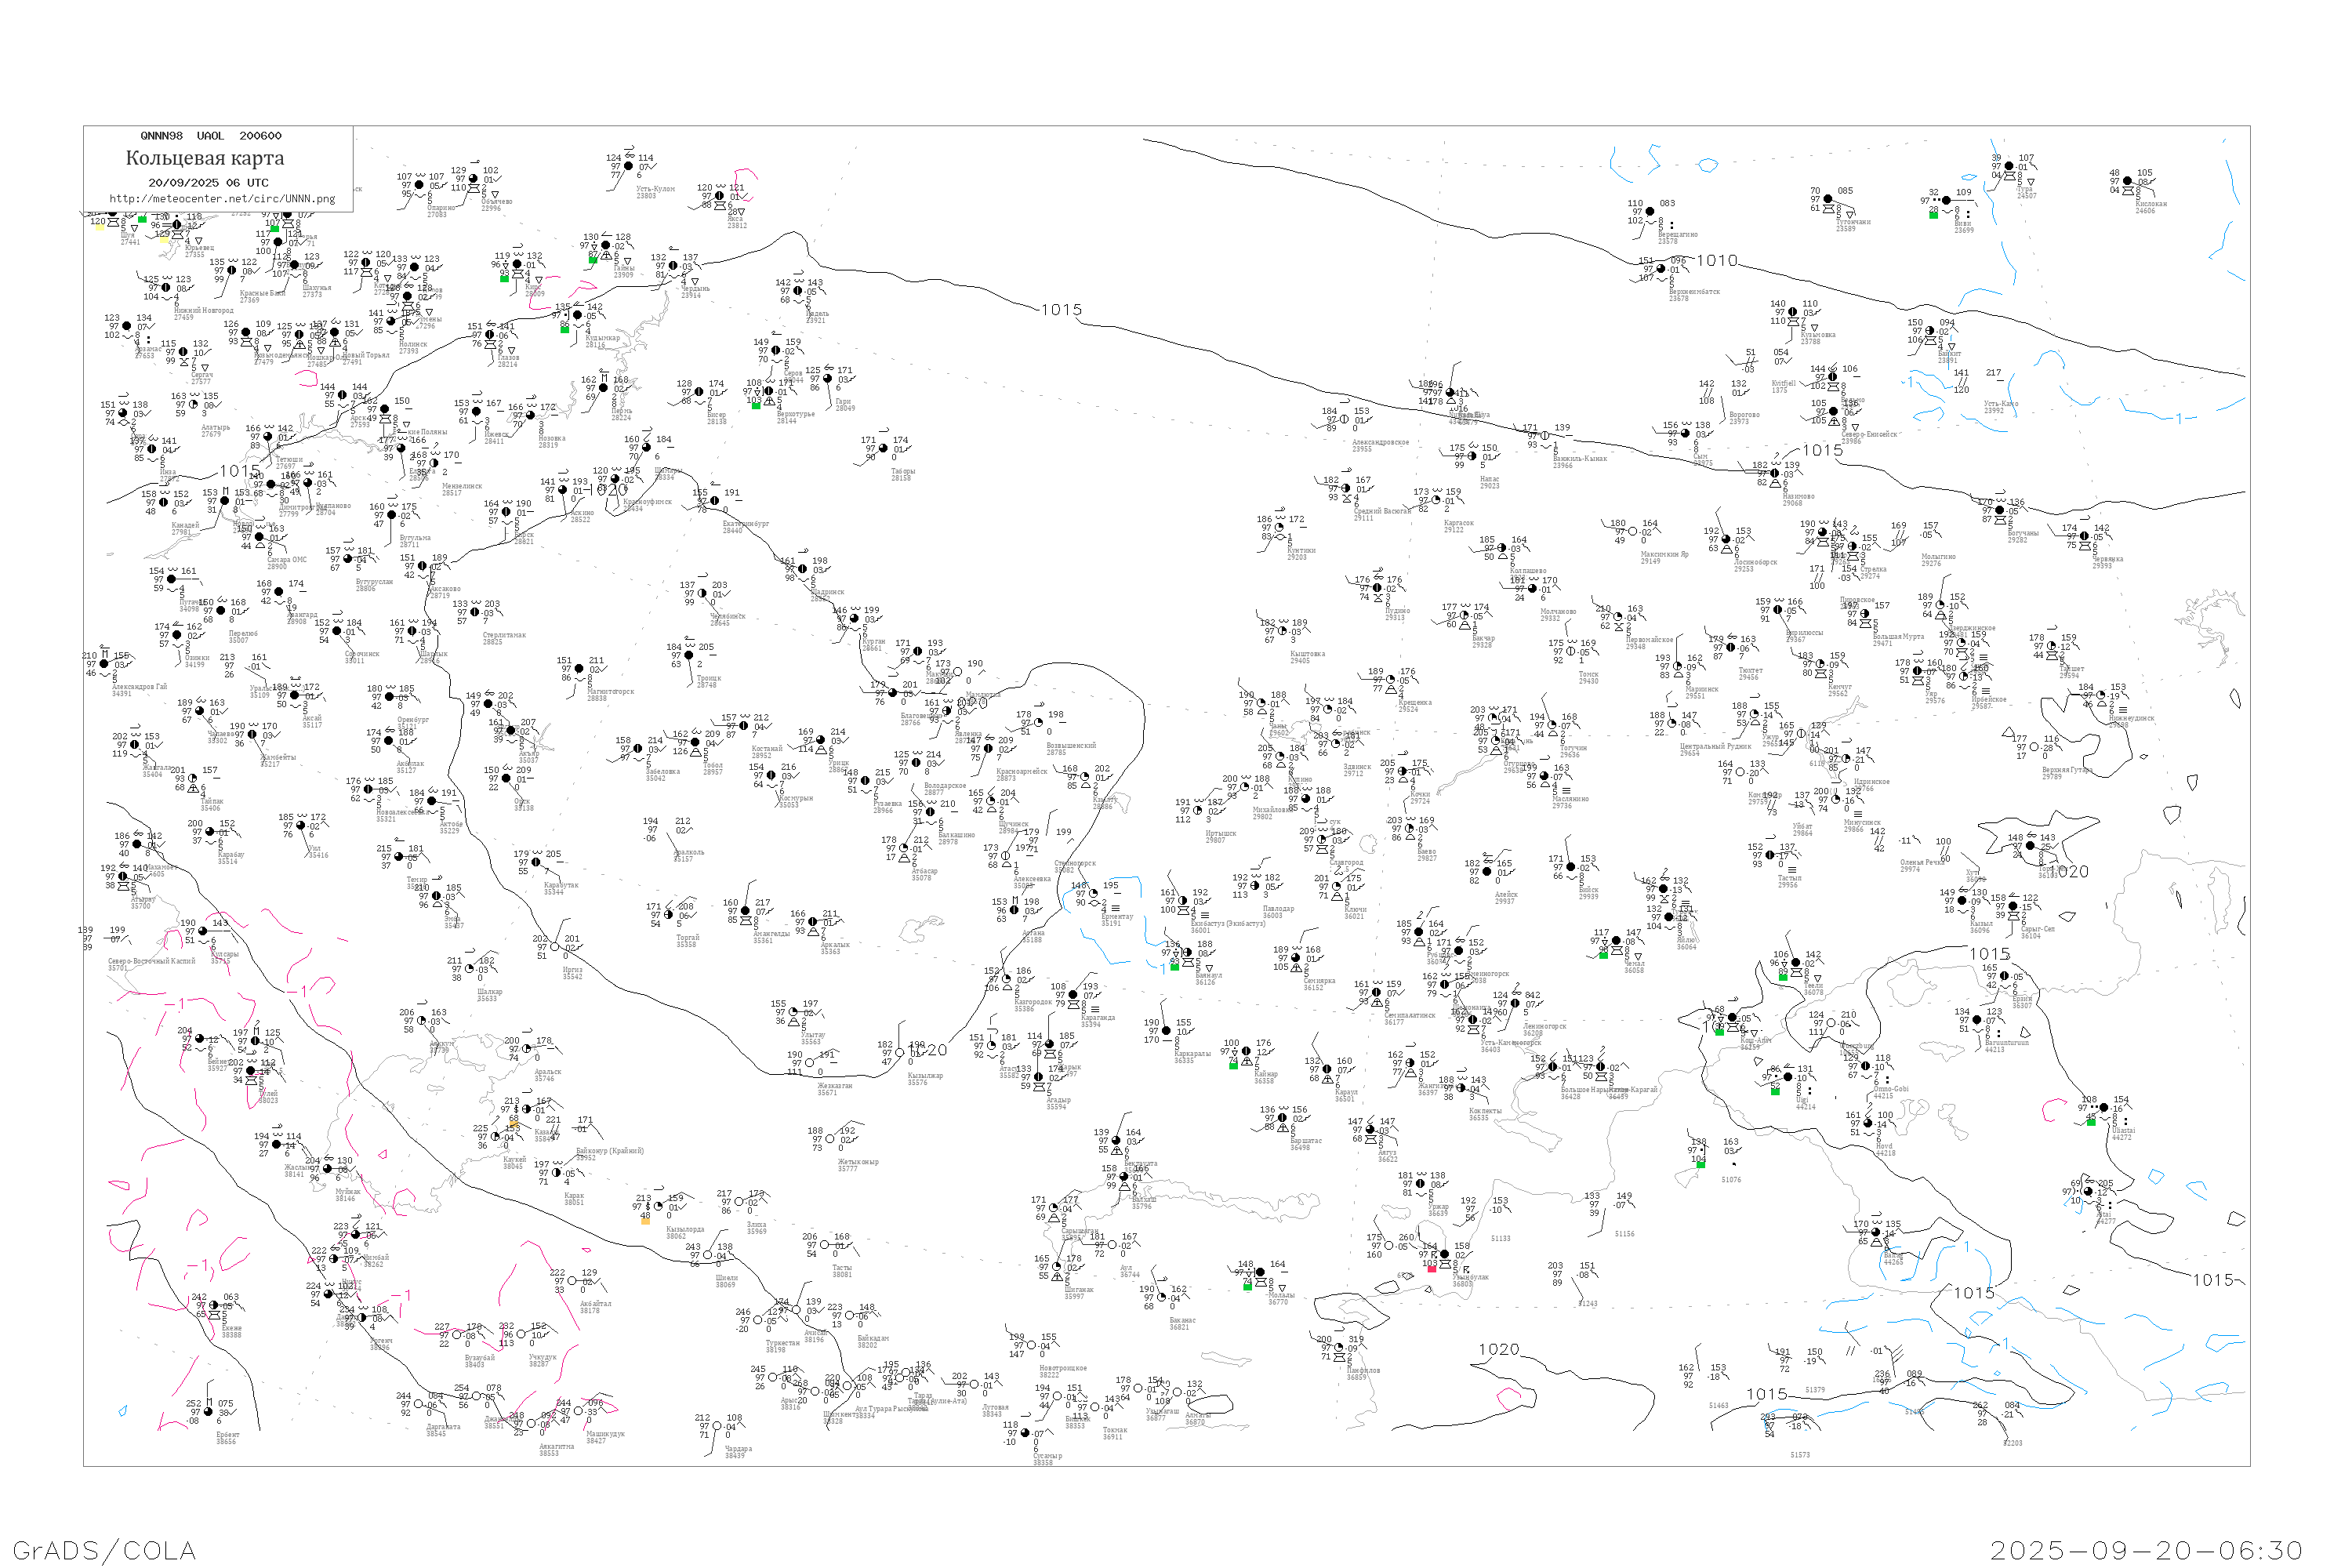Click the Верещагино 23578 station circle
Screen dimensions: 2352x1568
click(1649, 212)
